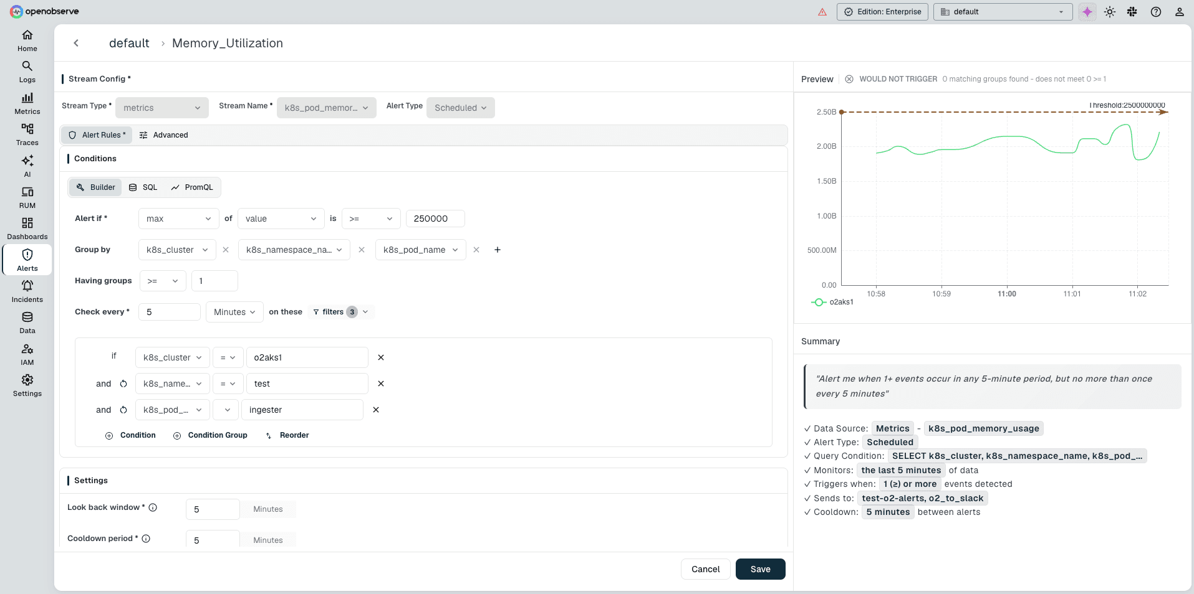Click the Look back window input field
The image size is (1194, 594).
213,509
